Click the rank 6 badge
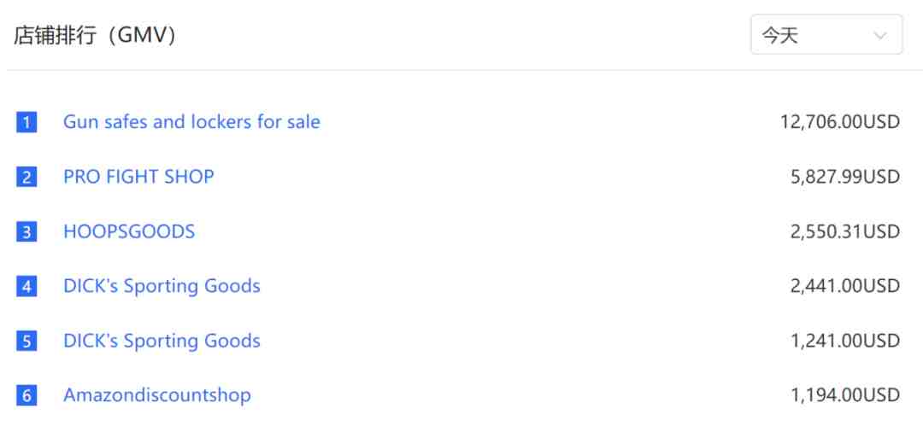The image size is (923, 438). click(26, 395)
